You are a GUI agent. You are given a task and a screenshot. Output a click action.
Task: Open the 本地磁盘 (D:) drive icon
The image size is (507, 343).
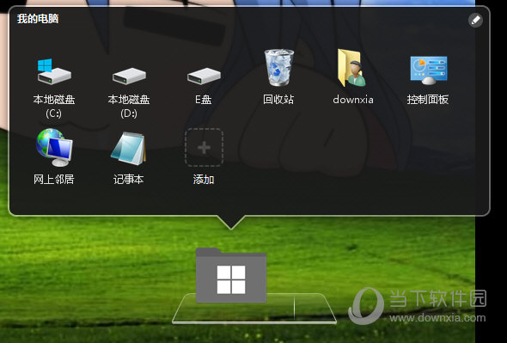coord(129,76)
